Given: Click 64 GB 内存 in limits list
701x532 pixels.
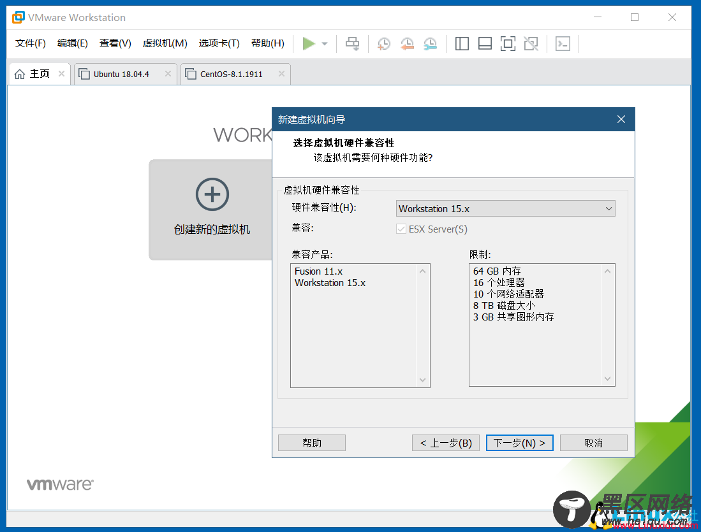Looking at the screenshot, I should point(497,271).
